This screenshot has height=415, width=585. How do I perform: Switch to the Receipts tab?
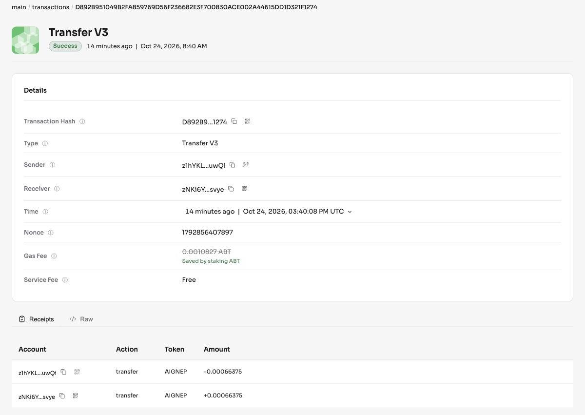click(x=36, y=319)
